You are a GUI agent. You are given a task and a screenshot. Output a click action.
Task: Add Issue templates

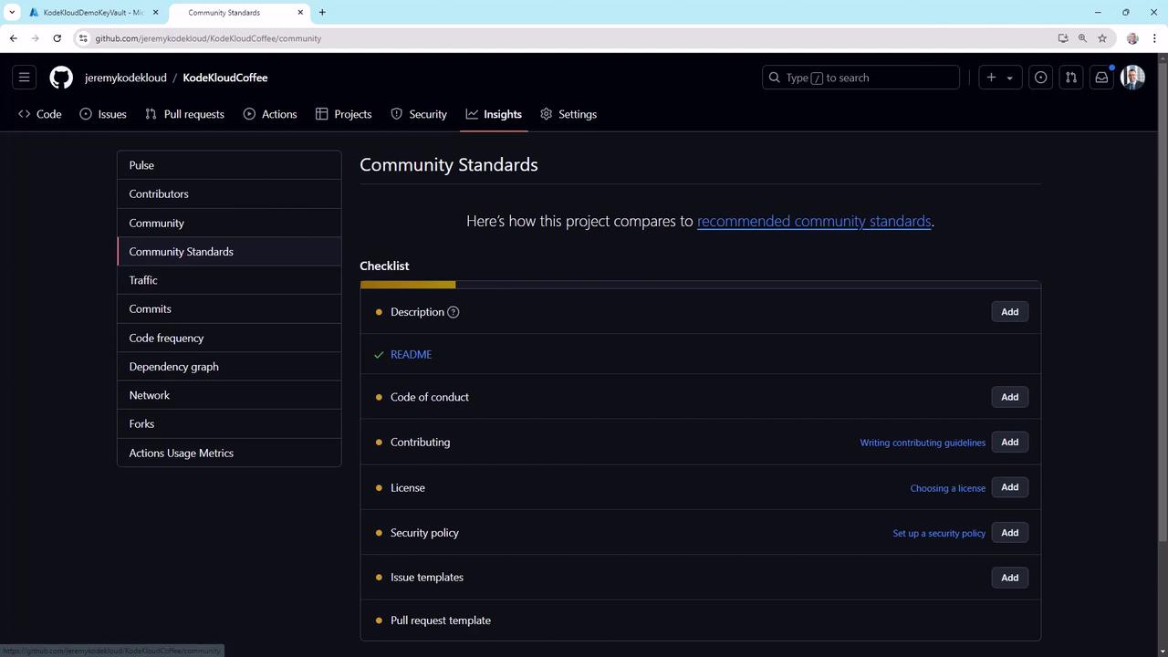point(1009,578)
